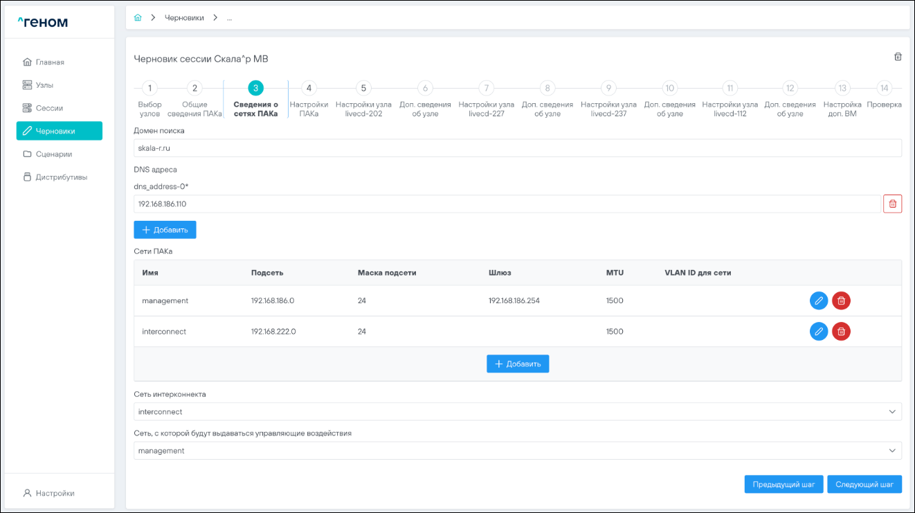Click Добавить button under DNS address
Viewport: 915px width, 513px height.
tap(165, 230)
